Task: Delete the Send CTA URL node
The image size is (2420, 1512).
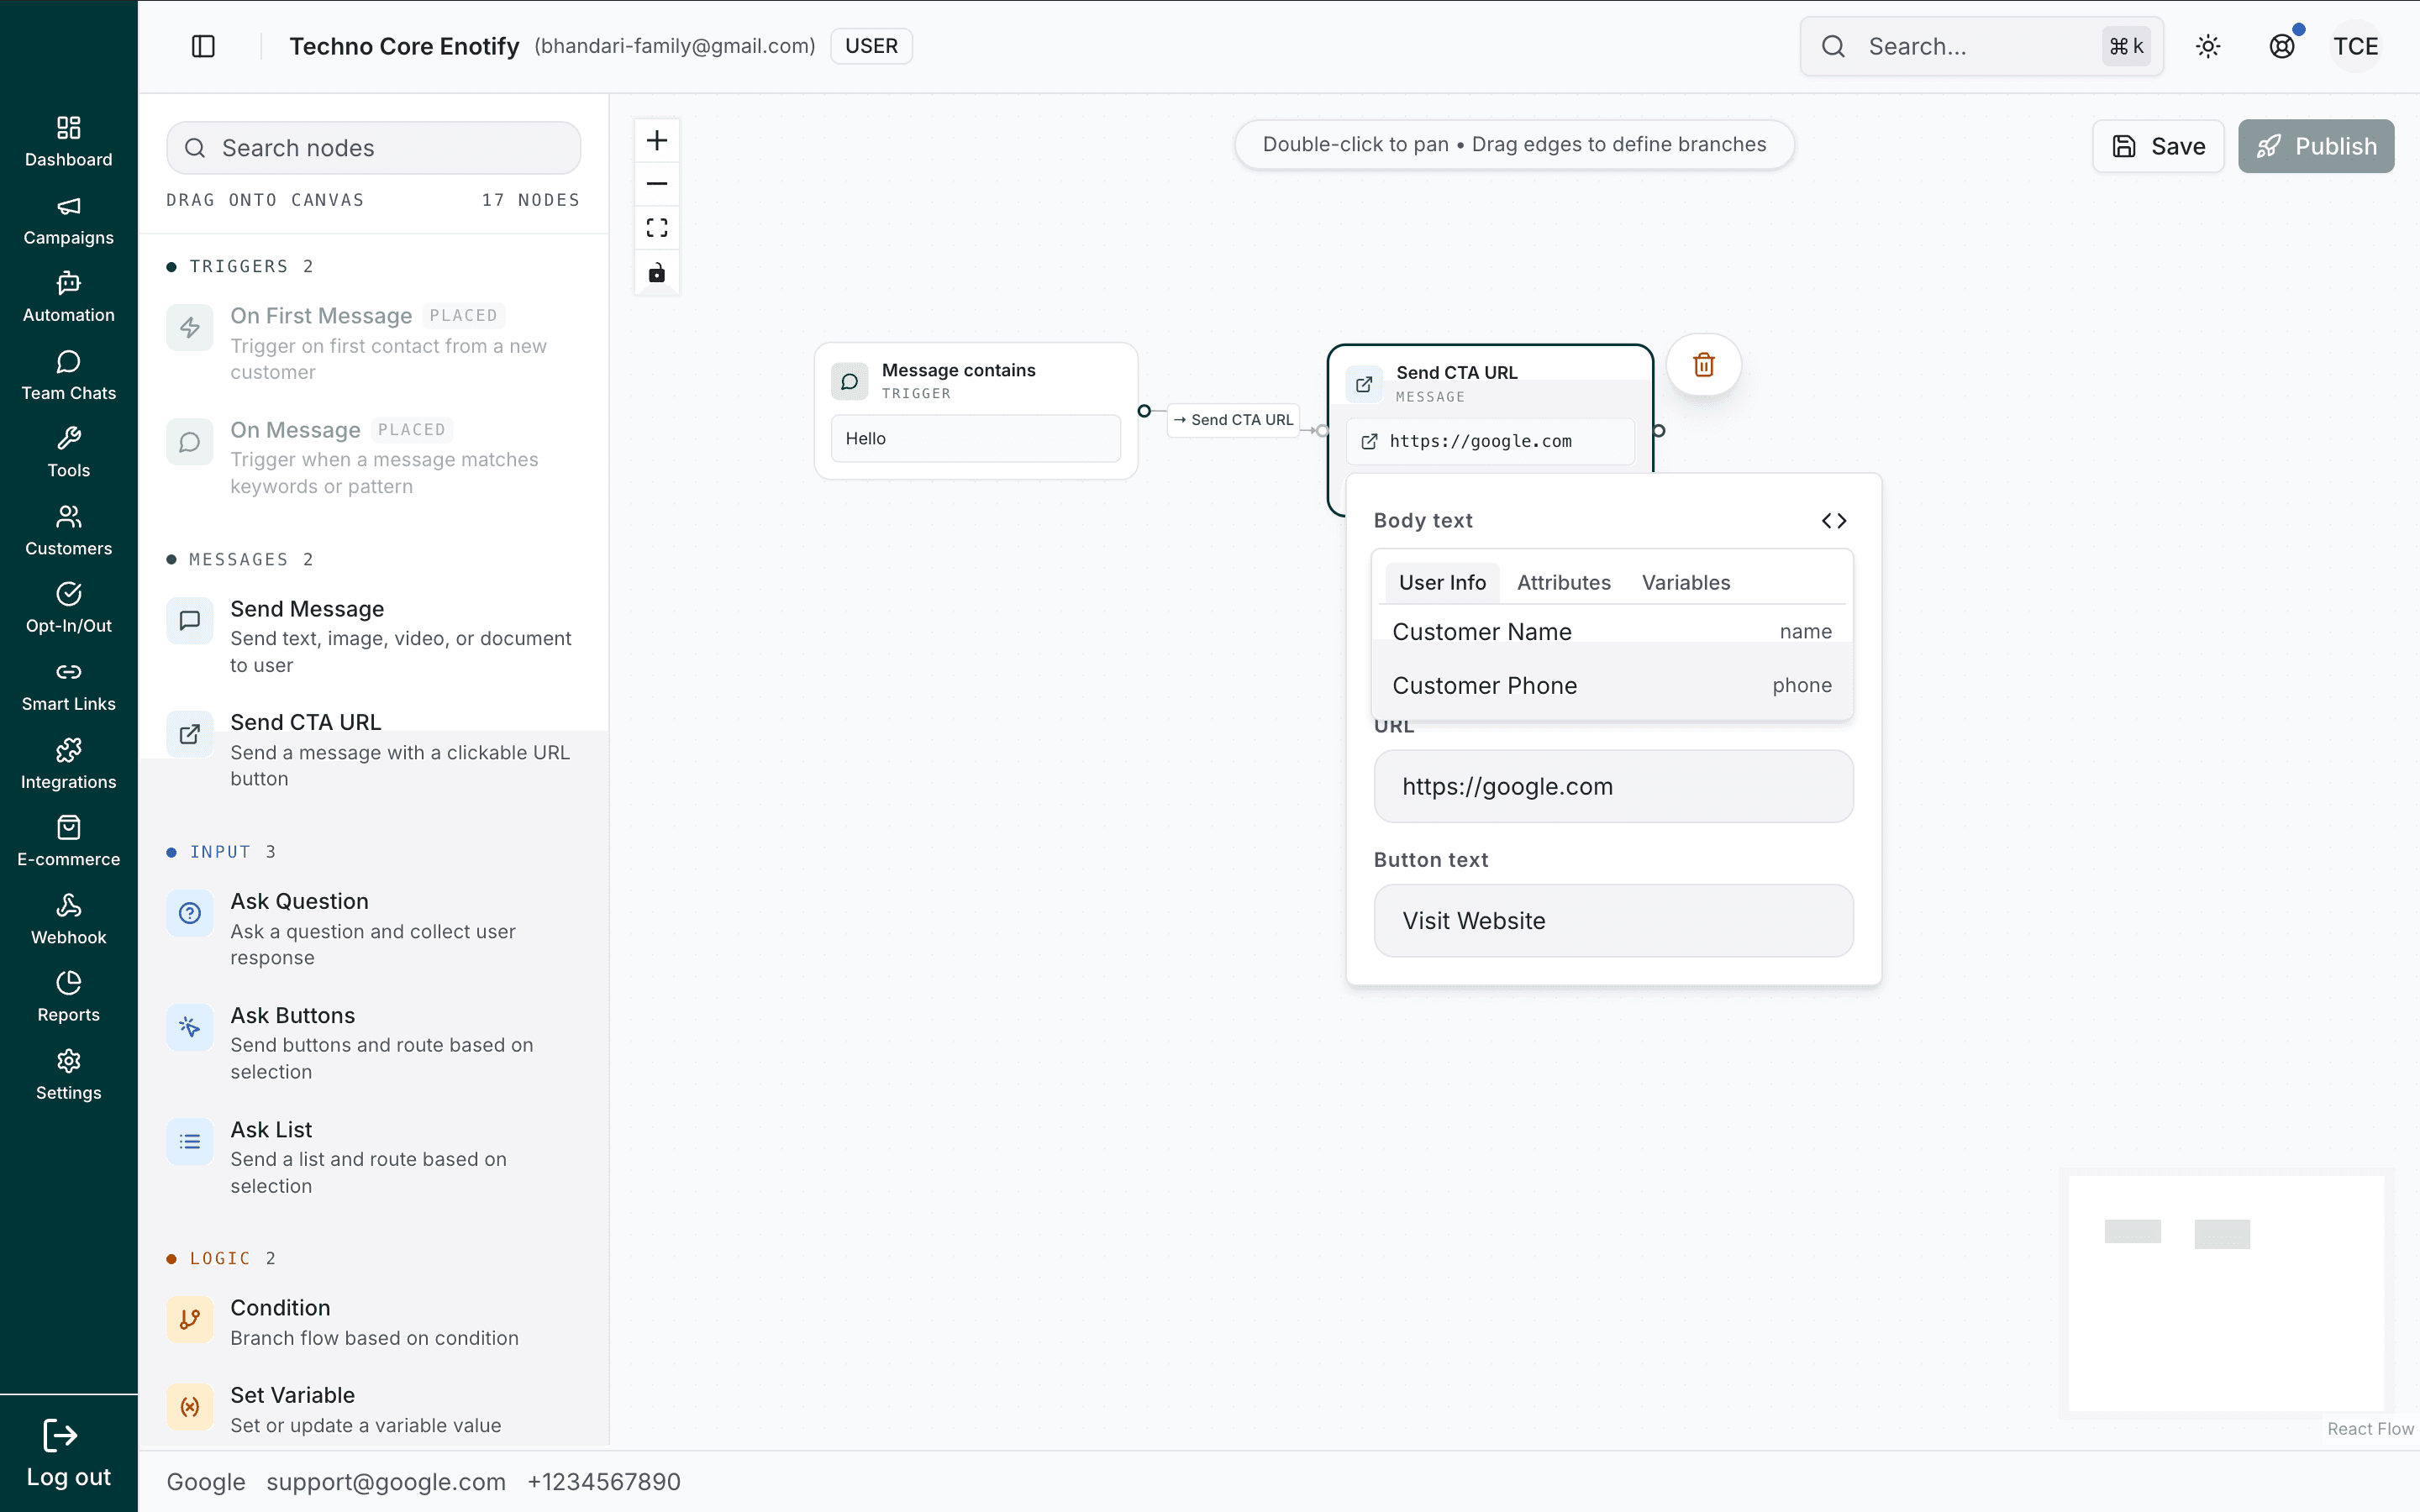Action: click(1704, 365)
